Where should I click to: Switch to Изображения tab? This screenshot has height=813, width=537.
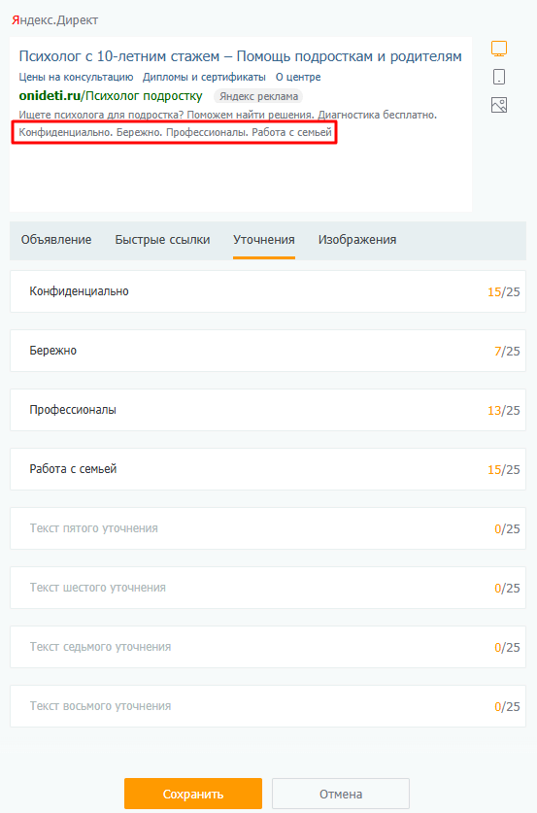tap(357, 240)
